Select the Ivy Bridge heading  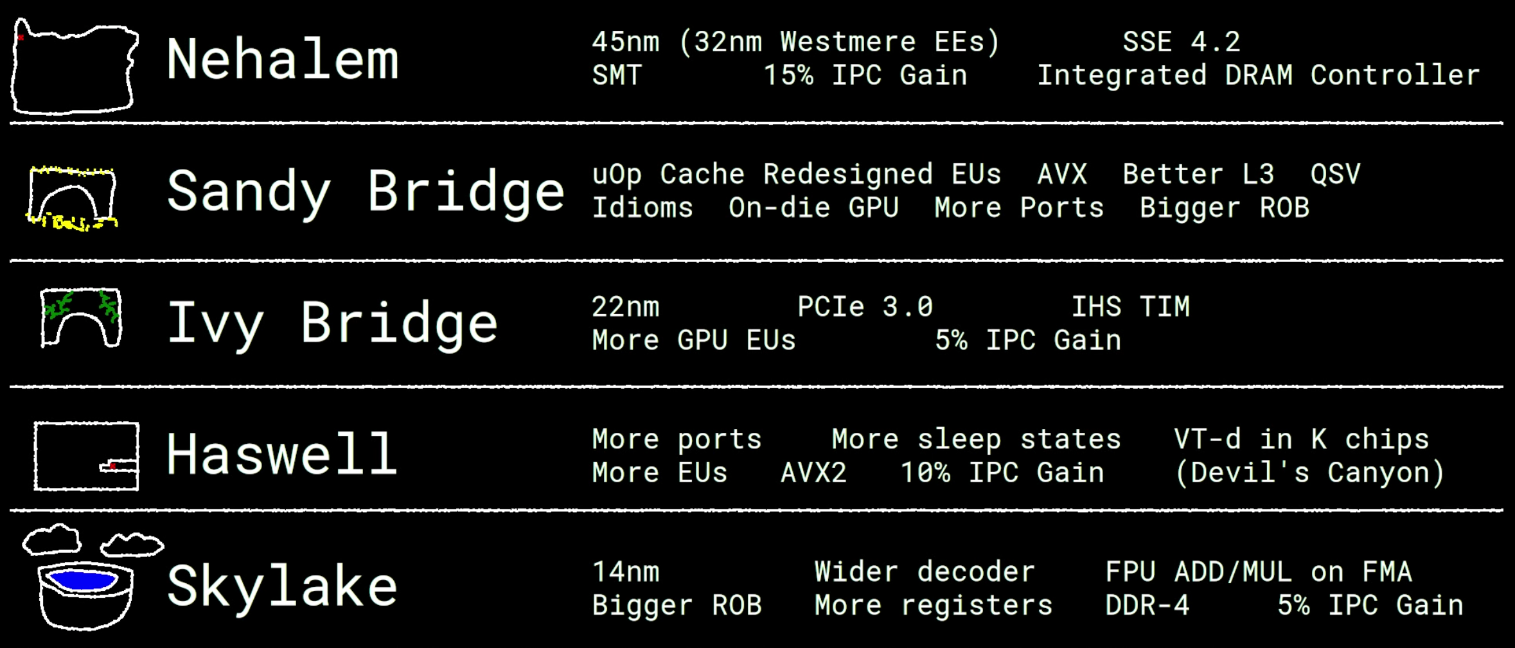332,324
